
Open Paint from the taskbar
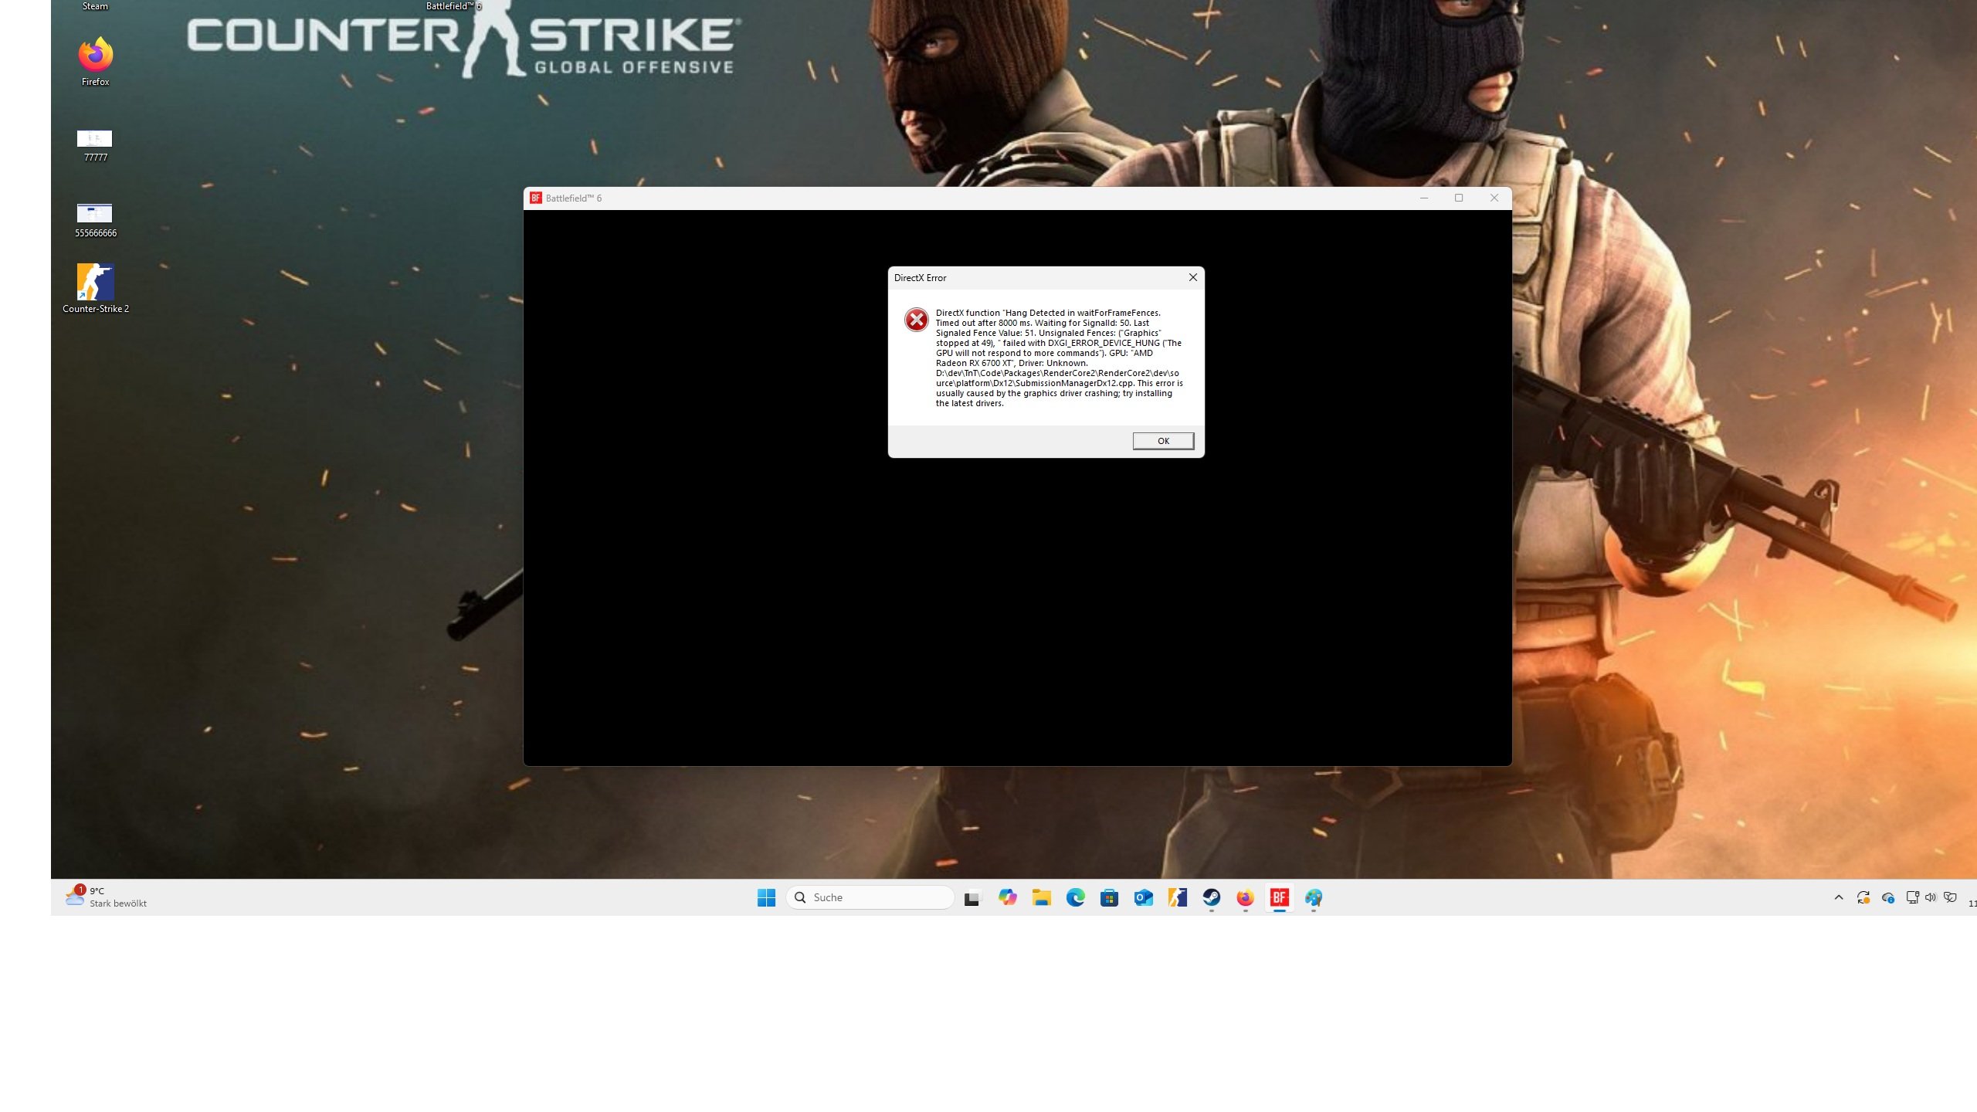coord(1314,897)
